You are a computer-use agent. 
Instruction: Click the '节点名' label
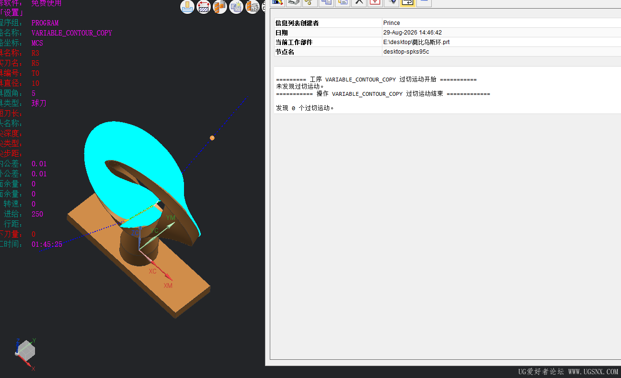pos(285,52)
